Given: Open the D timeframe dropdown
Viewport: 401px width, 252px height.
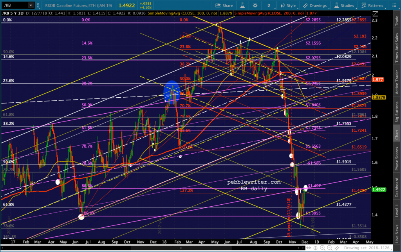Looking at the screenshot, I should click(x=269, y=5).
